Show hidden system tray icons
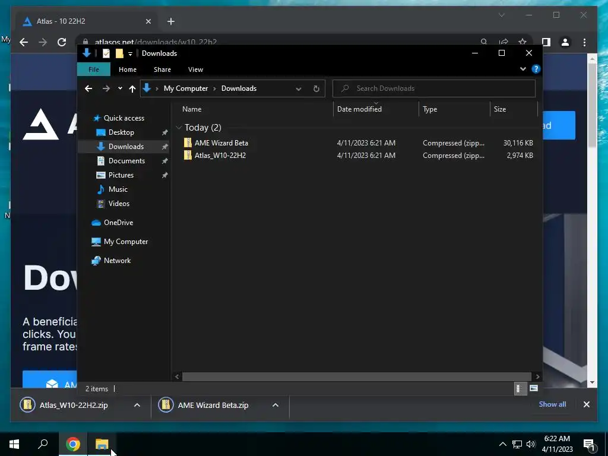608x456 pixels. point(502,444)
